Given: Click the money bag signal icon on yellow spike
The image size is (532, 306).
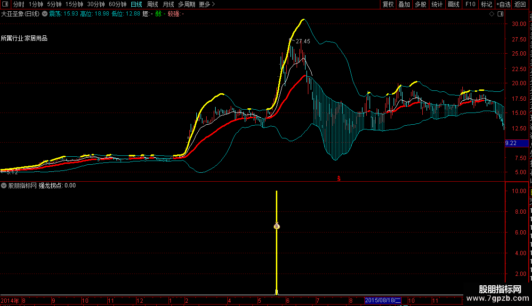Looking at the screenshot, I should pos(277,226).
